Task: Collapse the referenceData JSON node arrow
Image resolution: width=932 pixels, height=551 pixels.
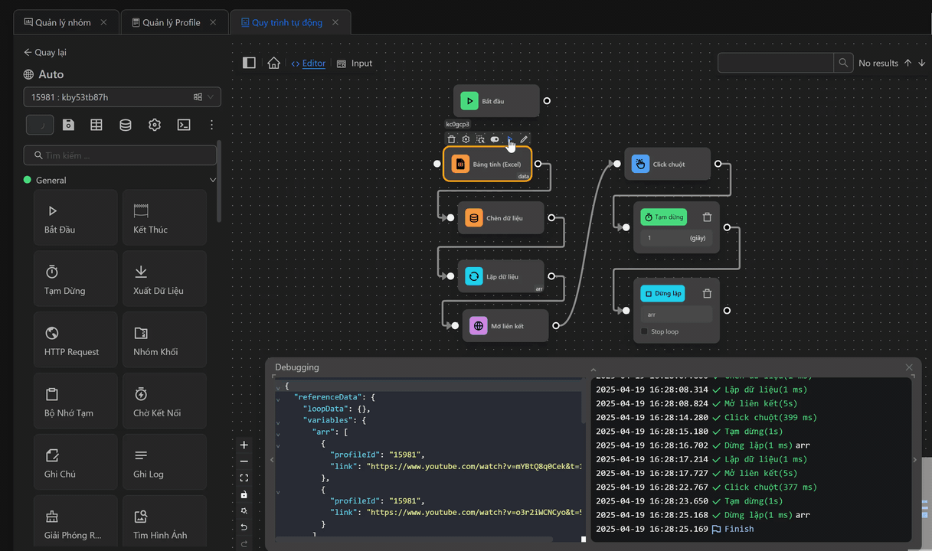Action: 279,398
